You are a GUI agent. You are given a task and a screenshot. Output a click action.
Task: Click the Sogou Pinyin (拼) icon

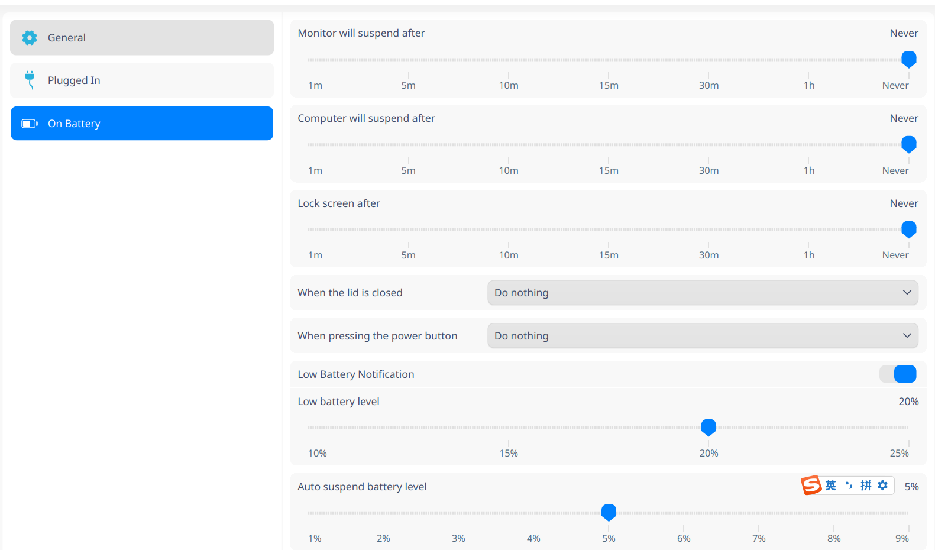(866, 486)
